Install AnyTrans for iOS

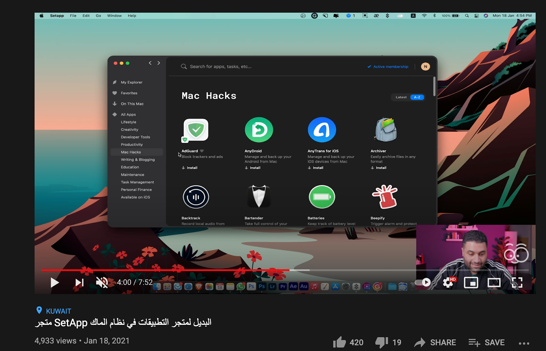click(316, 168)
